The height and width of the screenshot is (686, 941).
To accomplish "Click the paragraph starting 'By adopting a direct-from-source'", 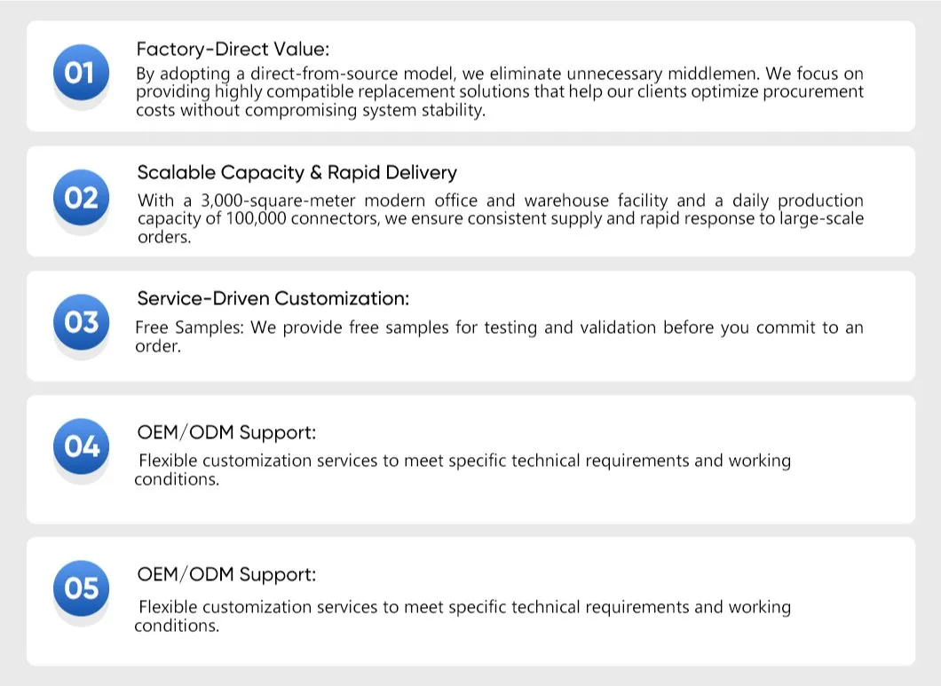I will pyautogui.click(x=499, y=91).
